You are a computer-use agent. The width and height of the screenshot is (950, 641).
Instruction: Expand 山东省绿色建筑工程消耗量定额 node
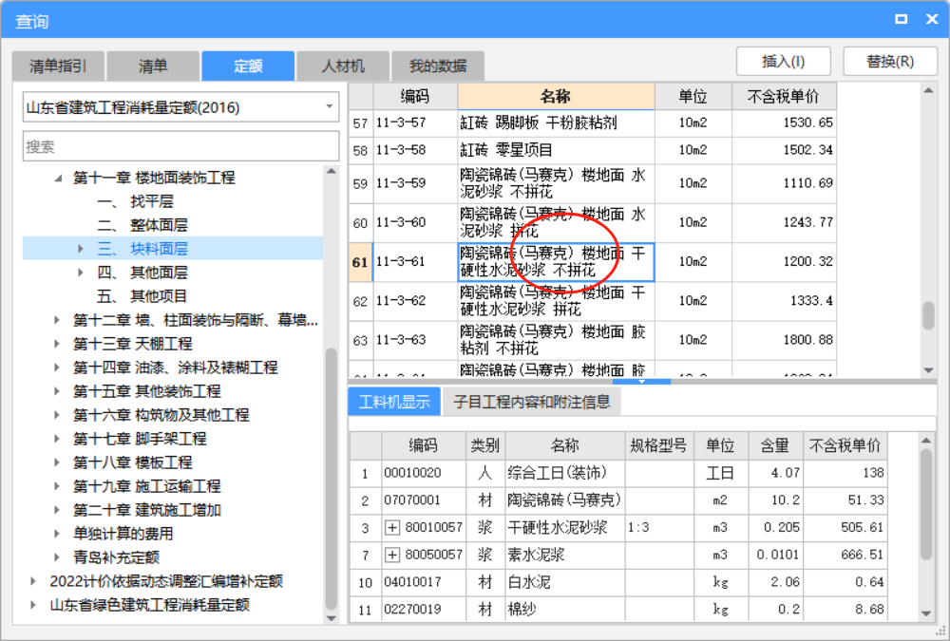[x=32, y=605]
